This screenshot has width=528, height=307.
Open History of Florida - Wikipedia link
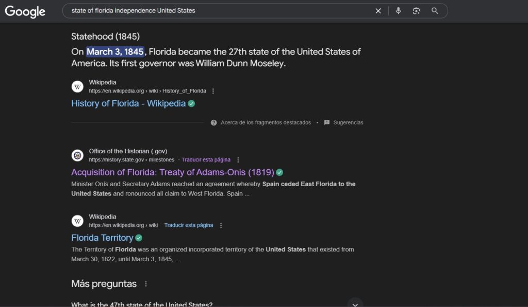tap(128, 103)
